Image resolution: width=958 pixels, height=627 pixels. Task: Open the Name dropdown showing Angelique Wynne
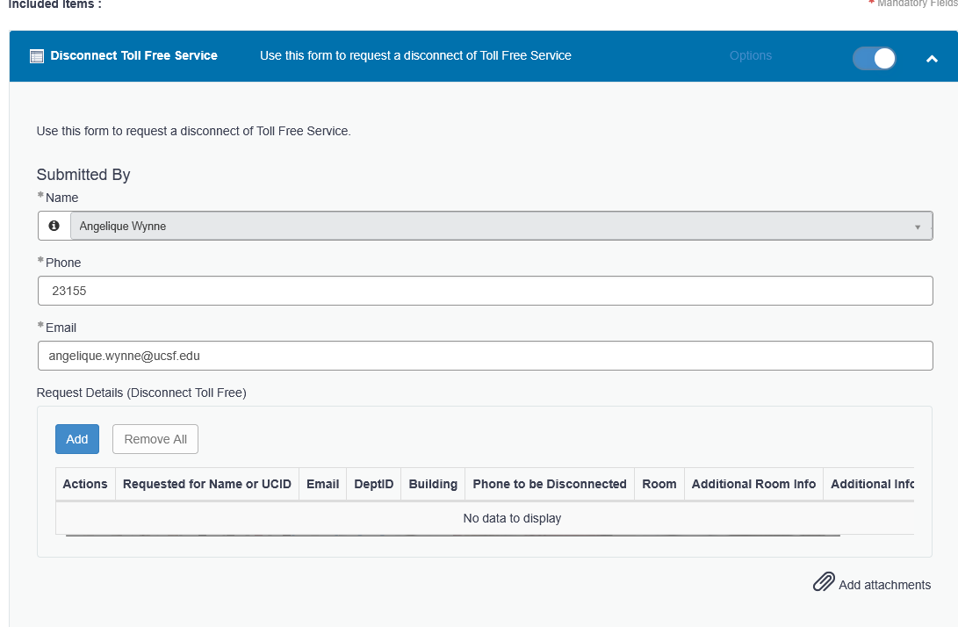(x=501, y=226)
